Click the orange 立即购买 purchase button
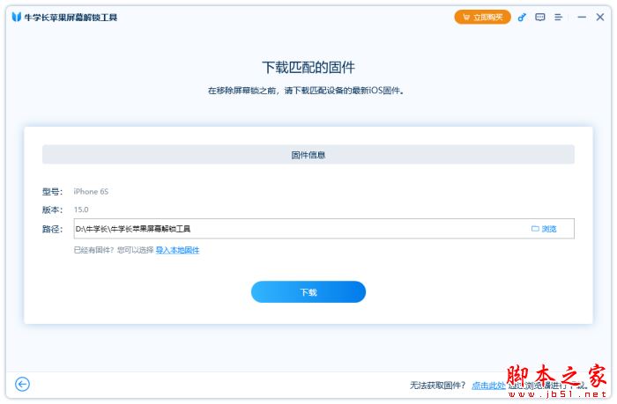Viewport: 617px width, 404px height. click(482, 18)
